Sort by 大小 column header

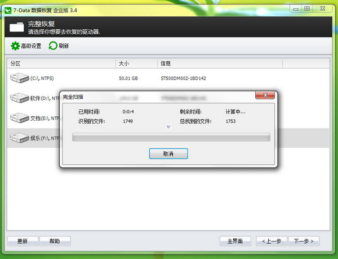(136, 63)
